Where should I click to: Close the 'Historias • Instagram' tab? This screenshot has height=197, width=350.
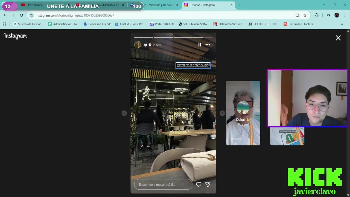coord(231,5)
